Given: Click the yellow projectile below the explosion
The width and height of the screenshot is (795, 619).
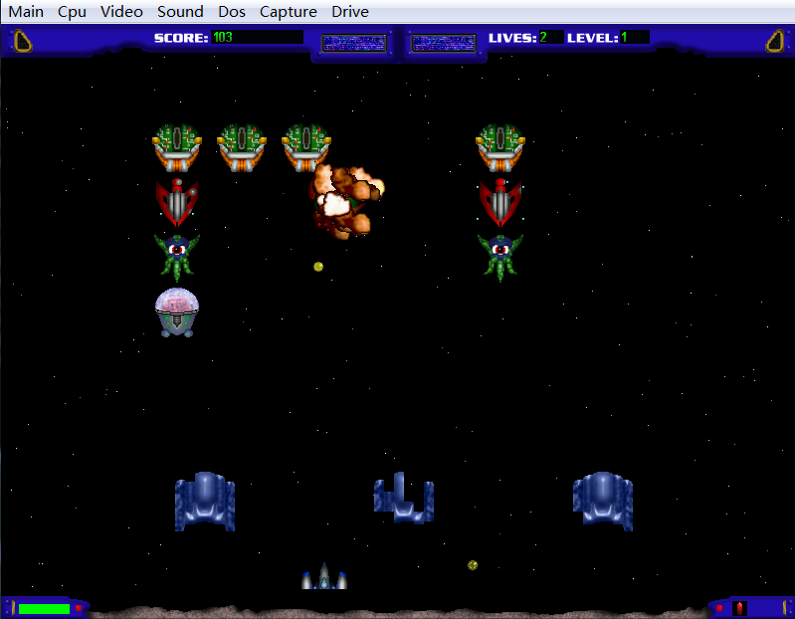Looking at the screenshot, I should (318, 267).
